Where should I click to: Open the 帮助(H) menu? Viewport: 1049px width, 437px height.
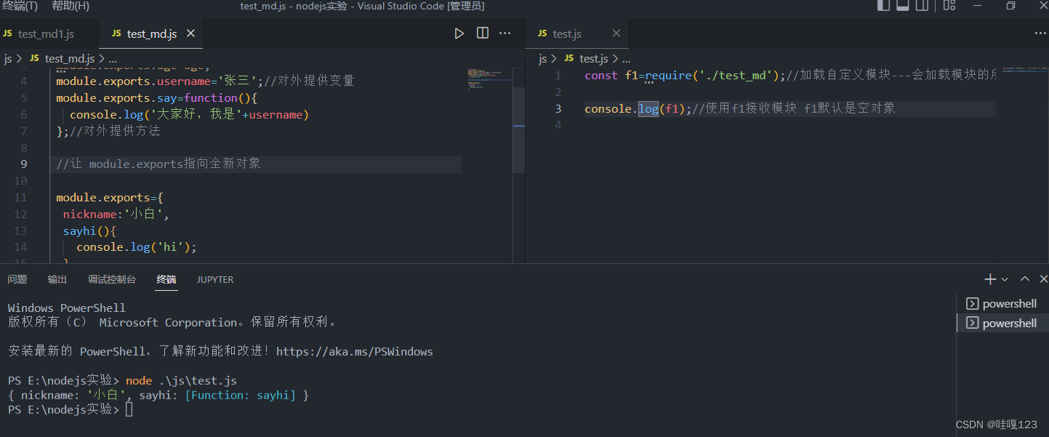[x=71, y=6]
